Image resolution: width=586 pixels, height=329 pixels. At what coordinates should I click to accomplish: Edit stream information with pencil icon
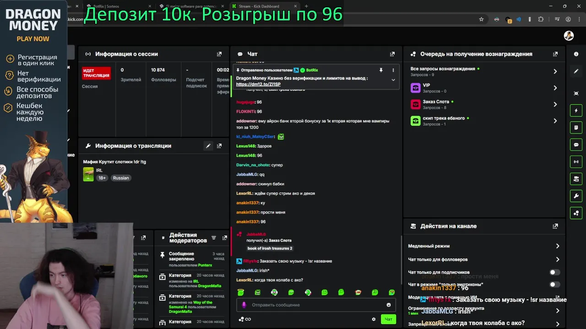208,146
